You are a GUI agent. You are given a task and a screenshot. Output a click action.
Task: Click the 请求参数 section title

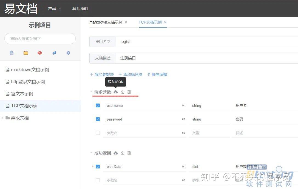pos(103,92)
